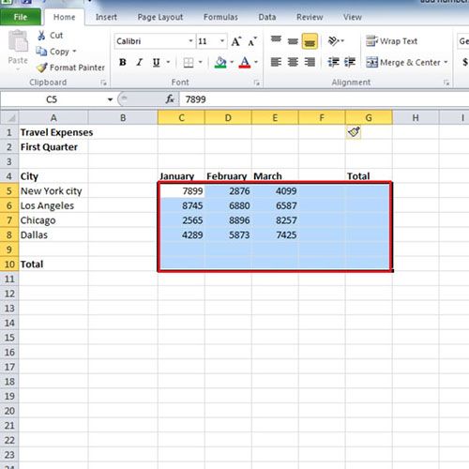Open the Copy dropdown arrow

[74, 51]
